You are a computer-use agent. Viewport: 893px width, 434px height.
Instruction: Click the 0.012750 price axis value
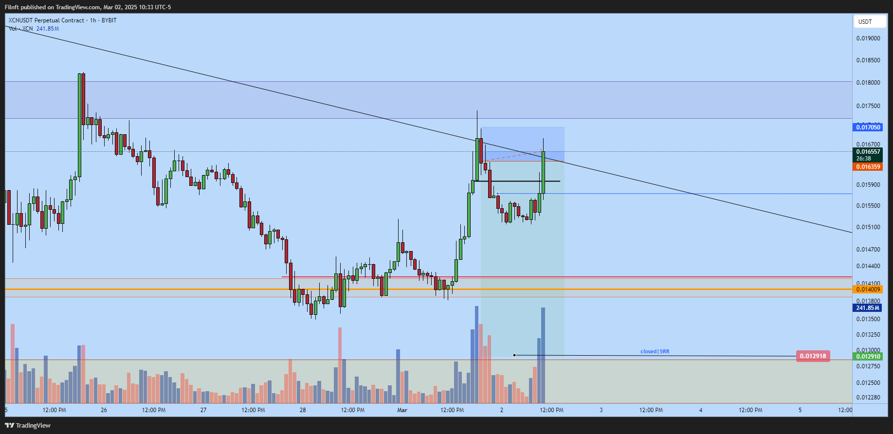click(x=868, y=366)
